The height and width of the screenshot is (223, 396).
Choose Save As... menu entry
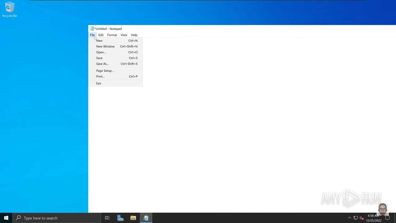tap(115, 64)
